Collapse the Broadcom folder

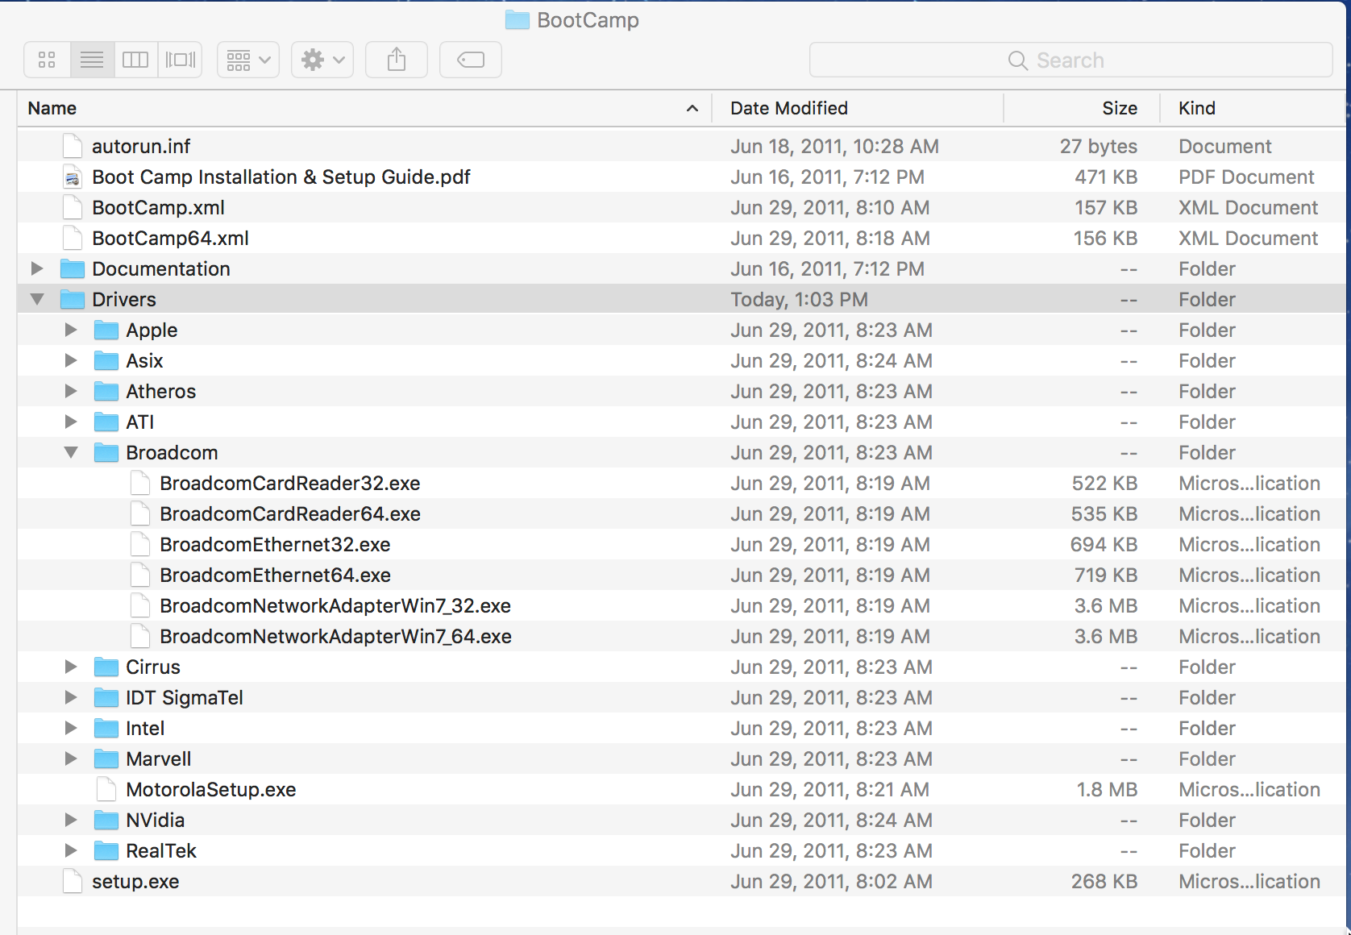pyautogui.click(x=71, y=452)
